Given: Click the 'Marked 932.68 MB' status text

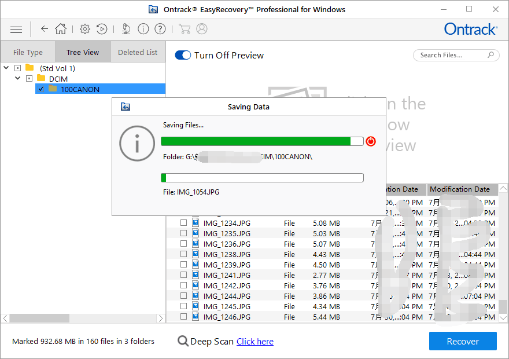Looking at the screenshot, I should tap(83, 341).
